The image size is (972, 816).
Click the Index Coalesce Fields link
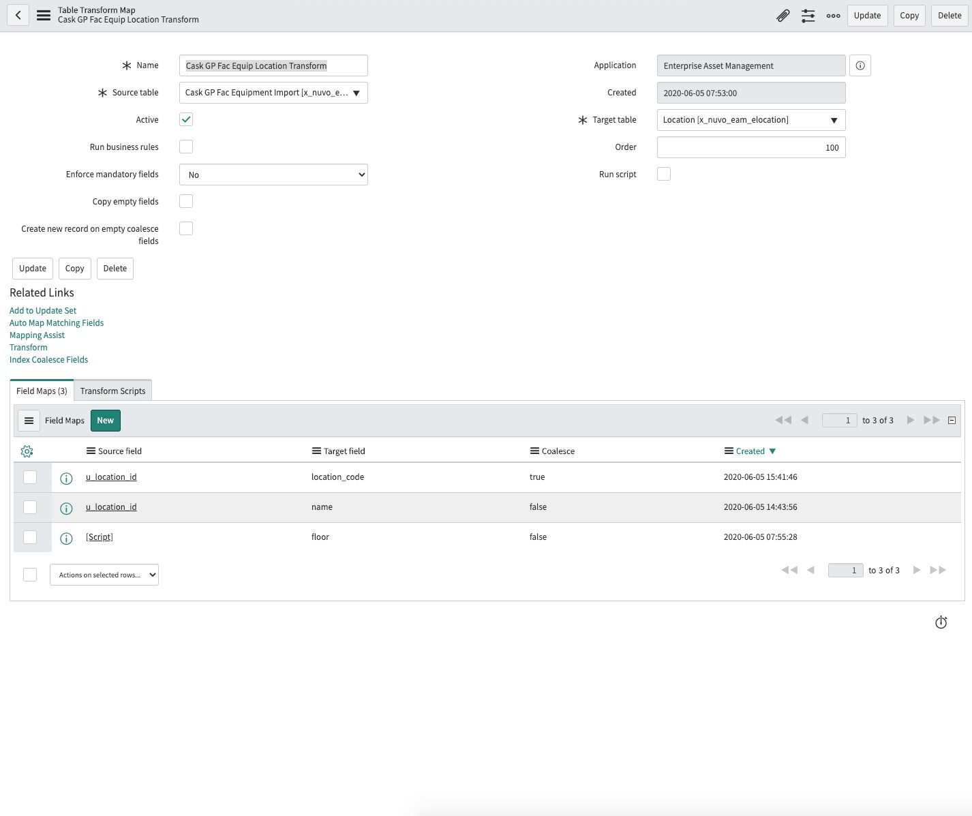click(x=48, y=360)
